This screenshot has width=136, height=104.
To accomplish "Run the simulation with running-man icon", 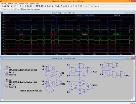I will (x=15, y=6).
